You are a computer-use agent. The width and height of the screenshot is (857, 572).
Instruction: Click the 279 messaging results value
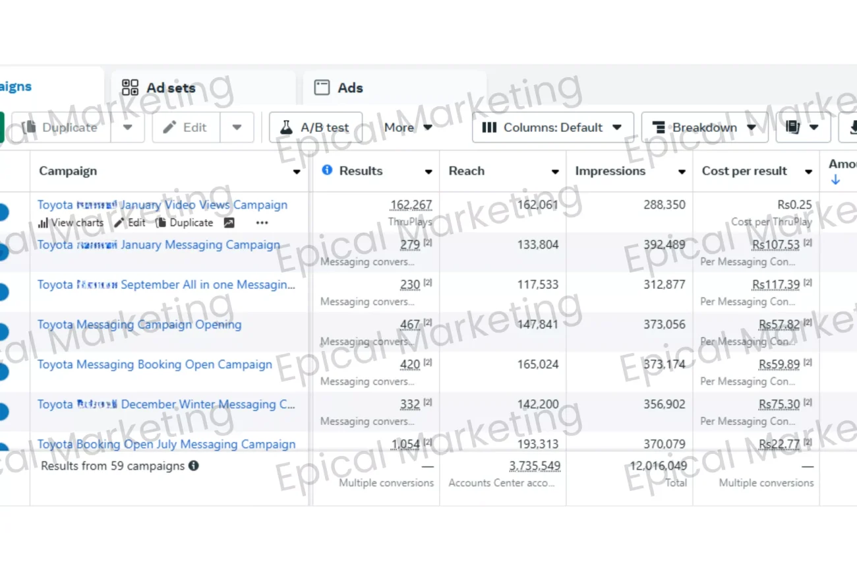tap(410, 245)
